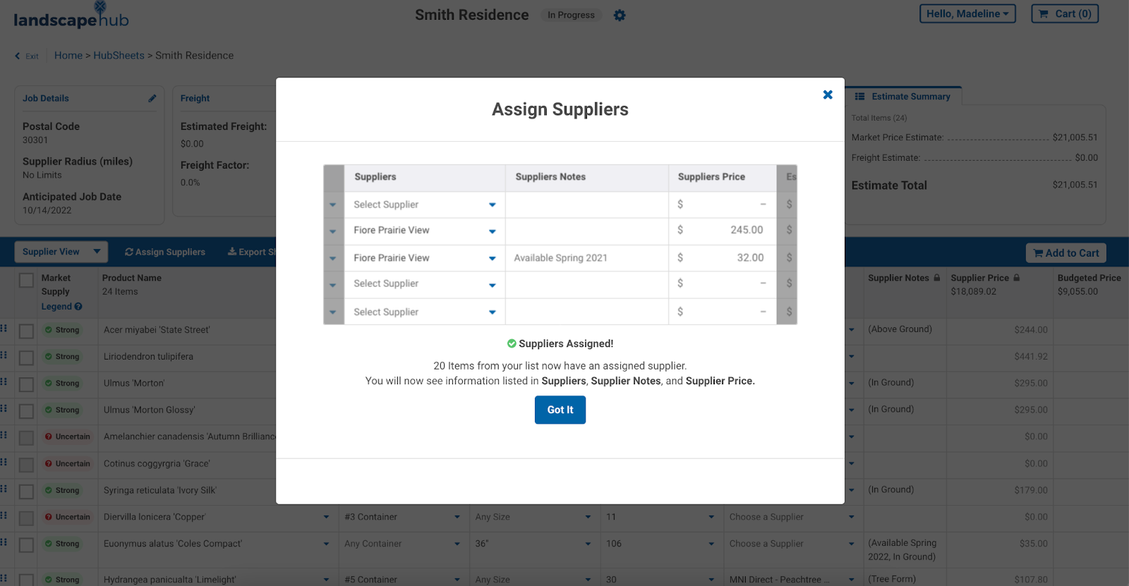Image resolution: width=1129 pixels, height=586 pixels.
Task: Close the Assign Suppliers dialog
Action: click(x=828, y=94)
